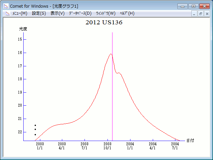Expand the ウィンドウ(W) window menu
The height and width of the screenshot is (160, 213).
pyautogui.click(x=106, y=13)
